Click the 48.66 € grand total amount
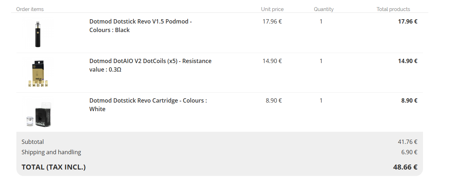This screenshot has height=182, width=449. pyautogui.click(x=405, y=167)
